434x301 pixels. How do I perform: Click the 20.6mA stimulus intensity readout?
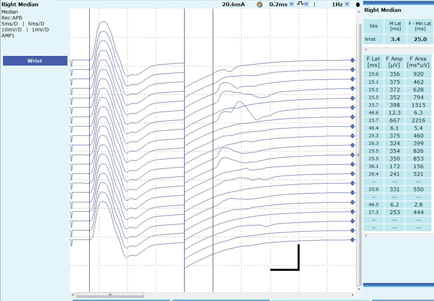(x=233, y=4)
